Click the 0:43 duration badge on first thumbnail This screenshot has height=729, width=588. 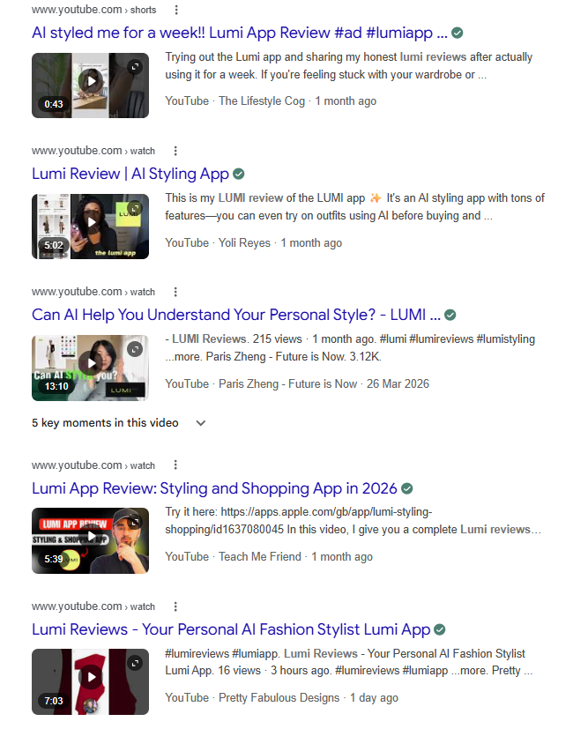coord(54,104)
